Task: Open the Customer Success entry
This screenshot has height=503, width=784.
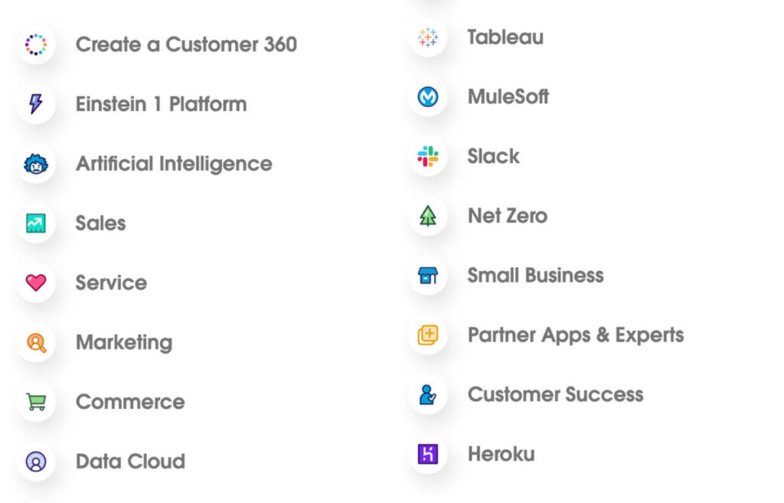Action: click(x=554, y=394)
